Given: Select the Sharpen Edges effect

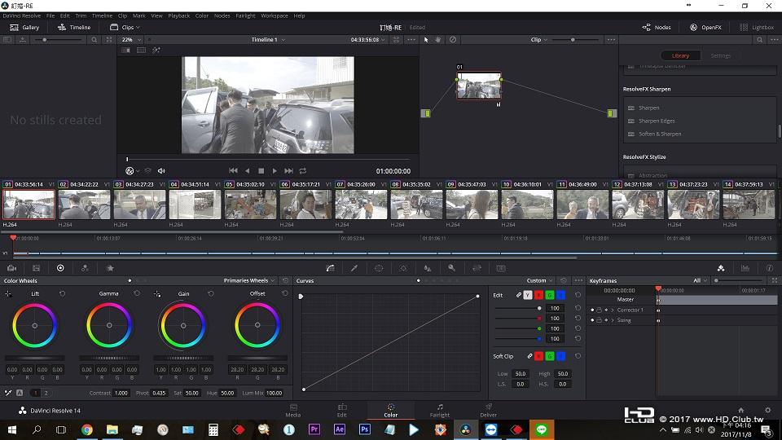Looking at the screenshot, I should pos(657,121).
